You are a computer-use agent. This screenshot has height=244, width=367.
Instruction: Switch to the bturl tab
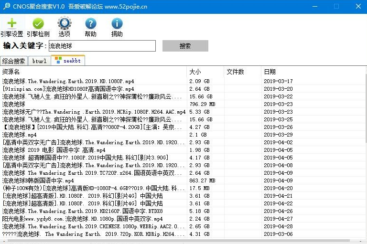[39, 61]
